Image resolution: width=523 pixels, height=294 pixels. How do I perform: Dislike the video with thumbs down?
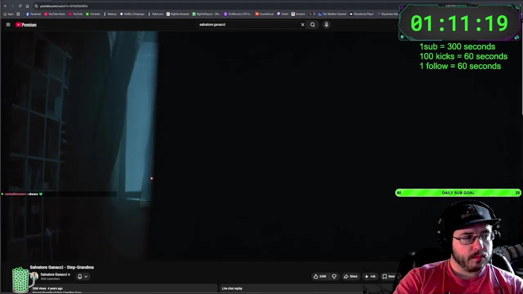tap(334, 276)
